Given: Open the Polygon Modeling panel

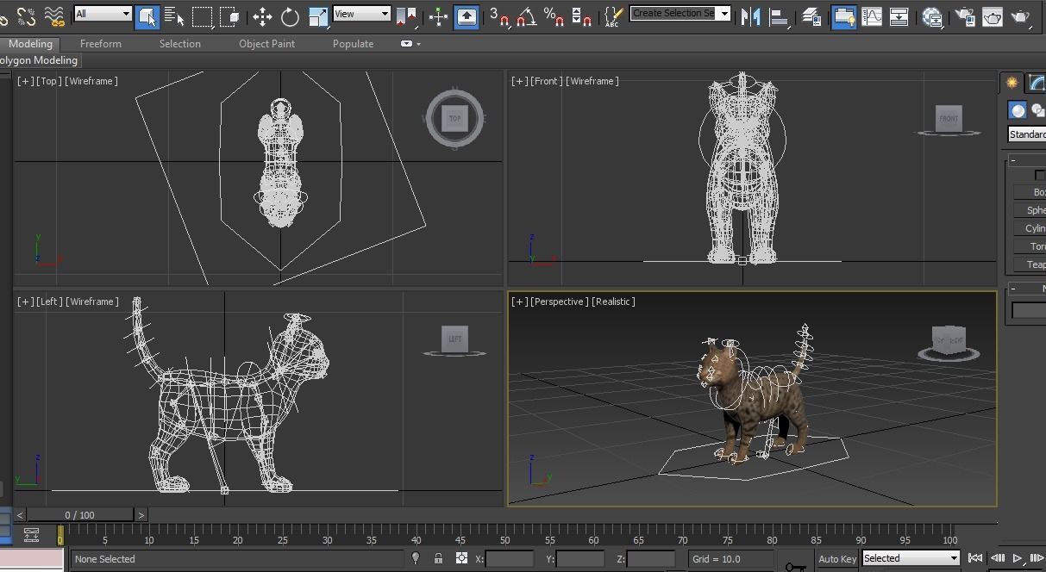Looking at the screenshot, I should pyautogui.click(x=39, y=60).
